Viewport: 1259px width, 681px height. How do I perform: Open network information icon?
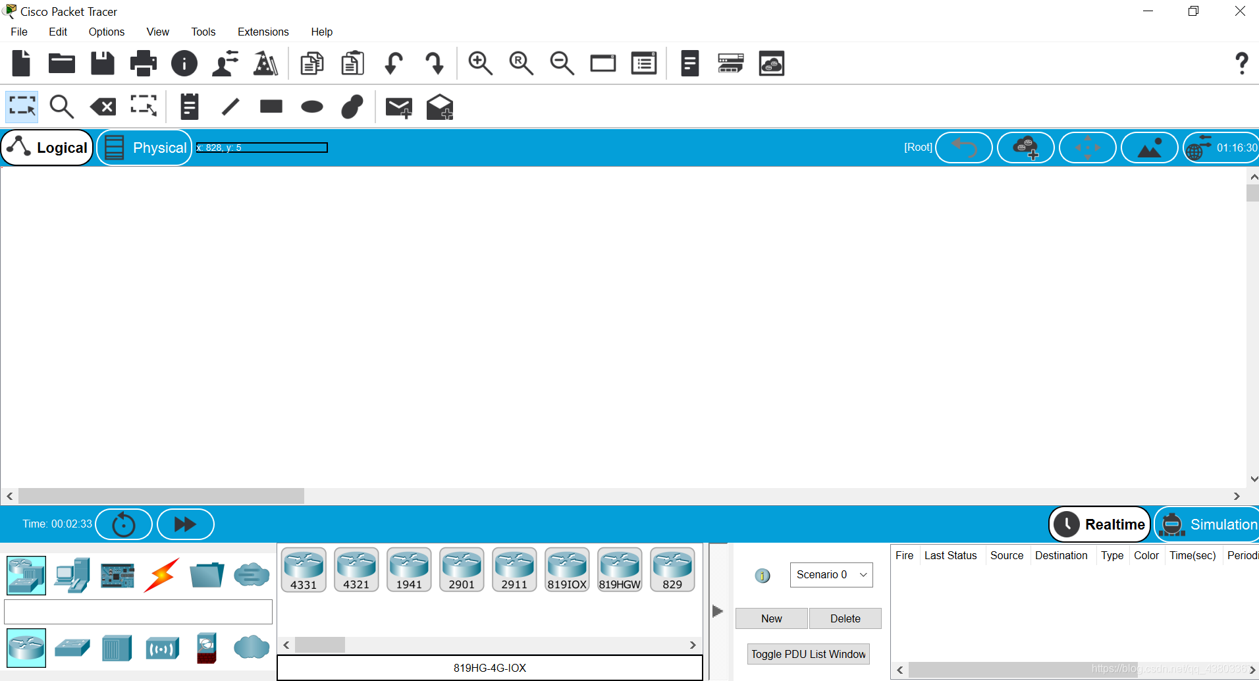[x=184, y=63]
